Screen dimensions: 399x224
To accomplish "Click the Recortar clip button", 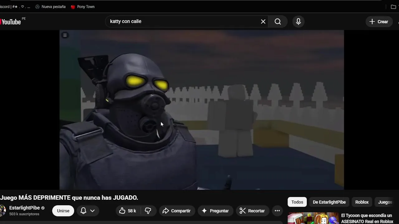I will [x=252, y=211].
